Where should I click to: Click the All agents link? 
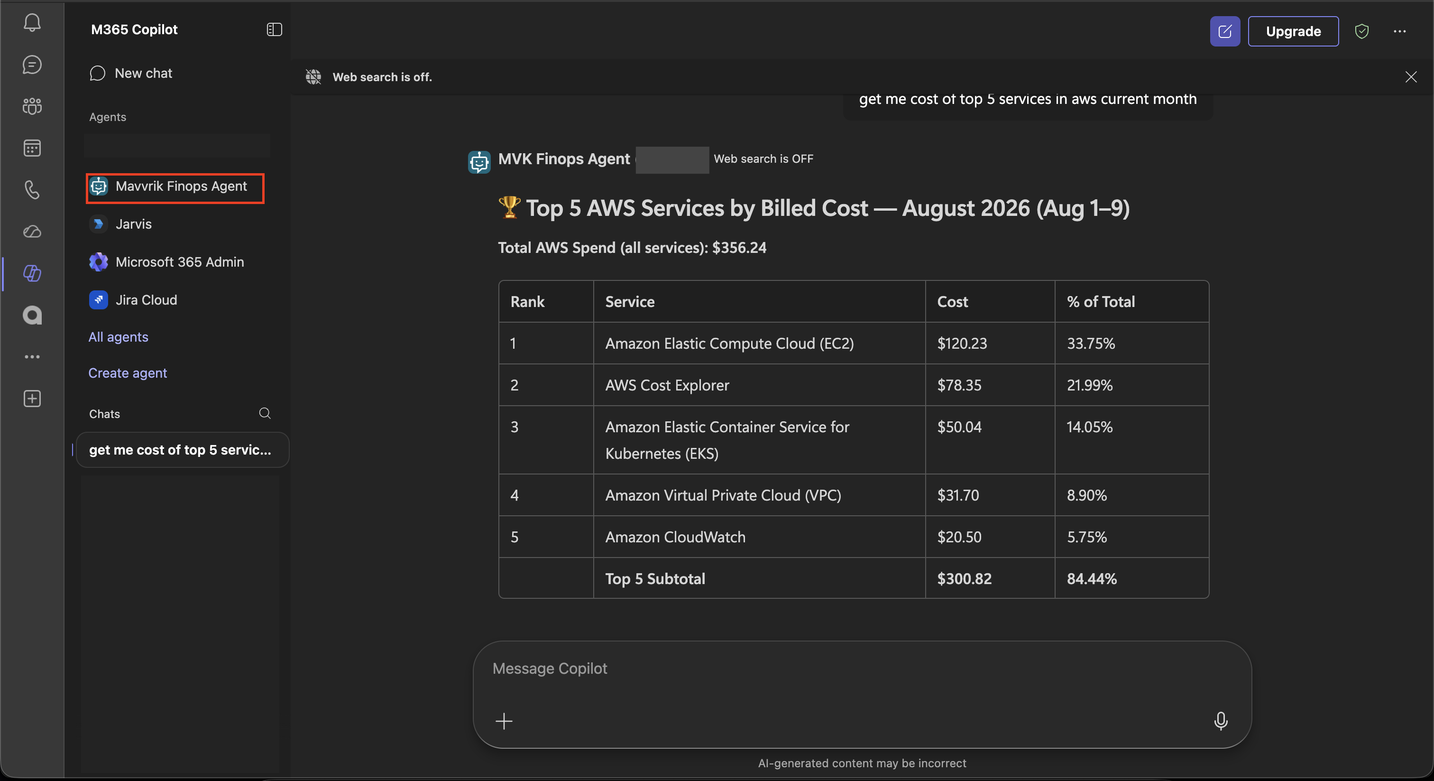118,337
